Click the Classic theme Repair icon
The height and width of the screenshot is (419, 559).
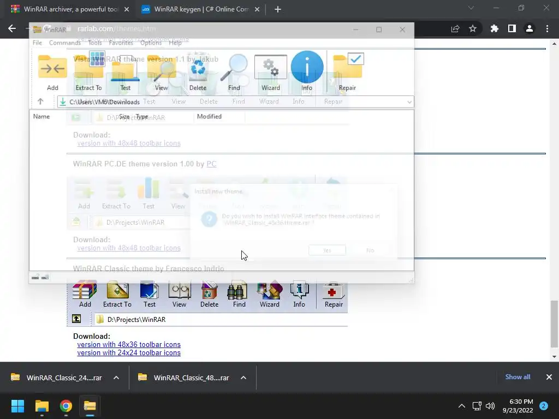coord(334,295)
